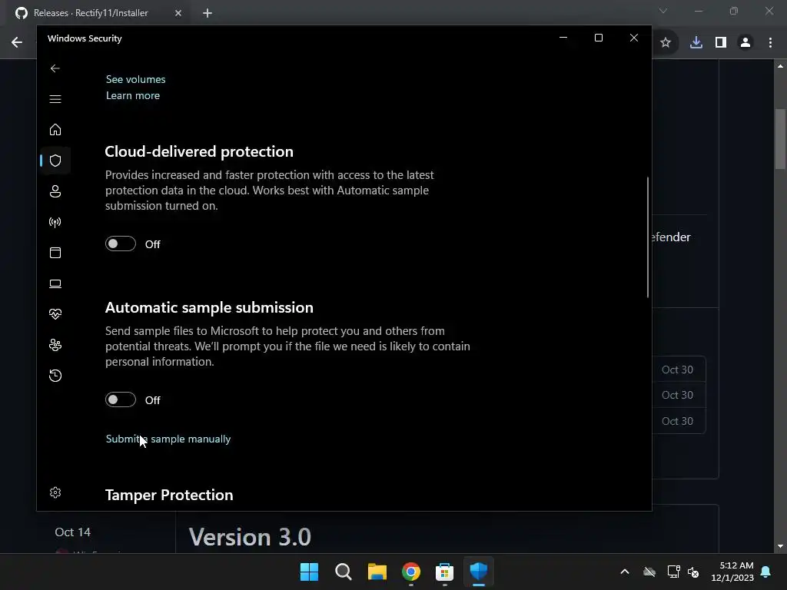This screenshot has height=590, width=787.
Task: Open Windows Security settings gear
Action: point(55,492)
